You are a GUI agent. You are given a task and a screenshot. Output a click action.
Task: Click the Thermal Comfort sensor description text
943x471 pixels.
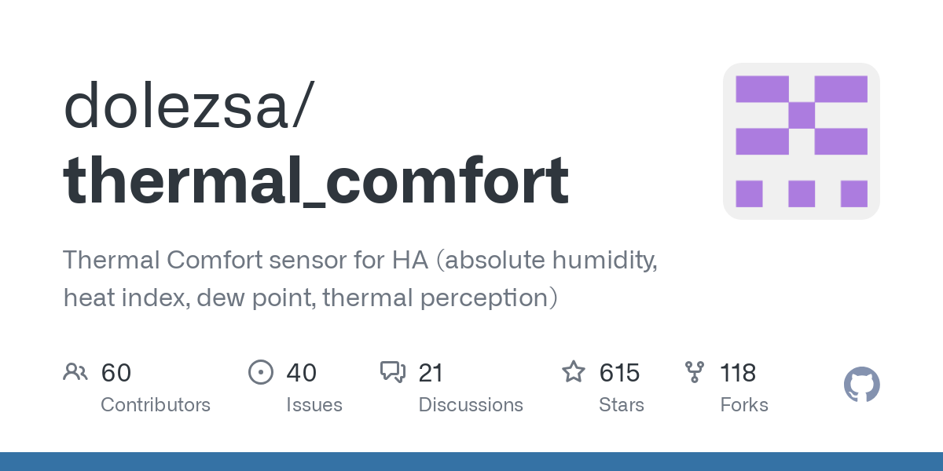(360, 278)
